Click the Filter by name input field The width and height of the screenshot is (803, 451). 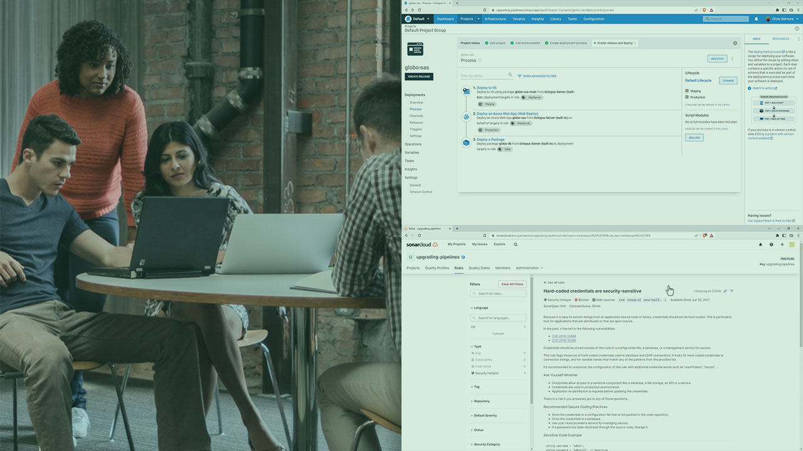pyautogui.click(x=483, y=76)
